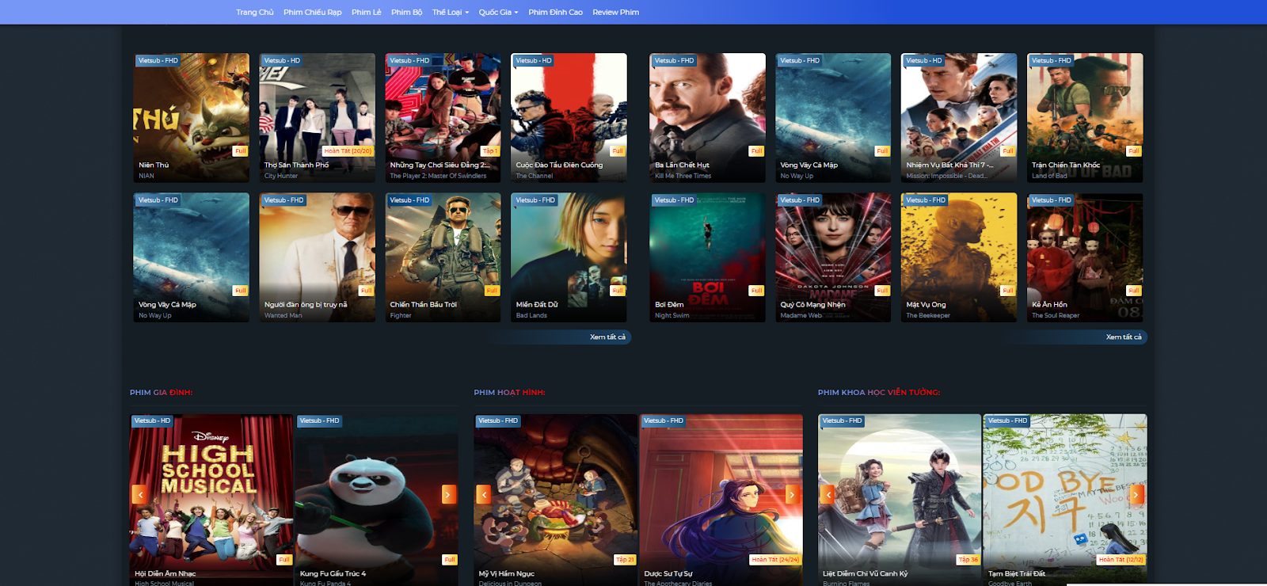Image resolution: width=1267 pixels, height=586 pixels.
Task: Open the Kẻ Ăn Hồn poster
Action: pos(1085,257)
